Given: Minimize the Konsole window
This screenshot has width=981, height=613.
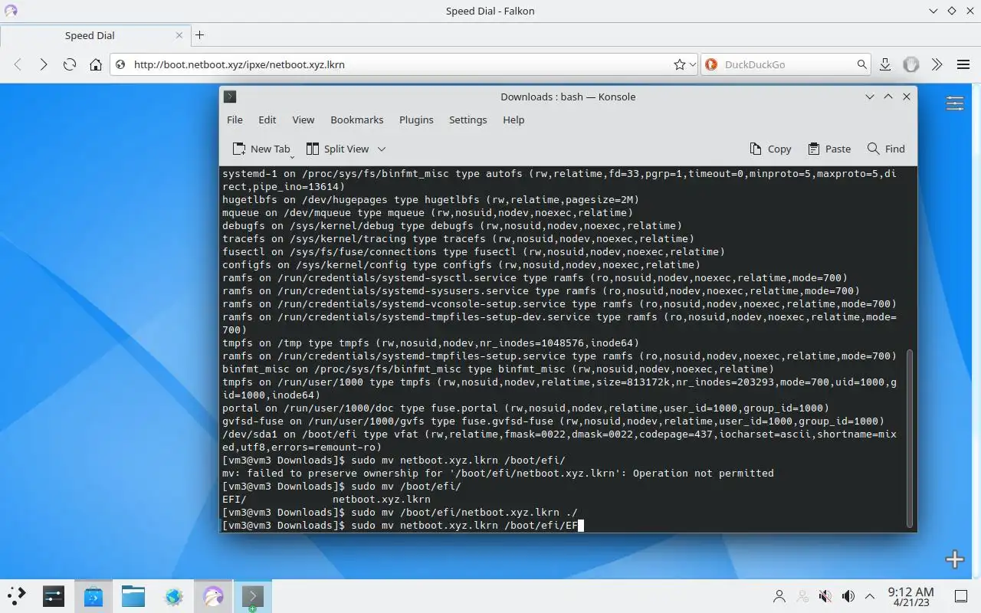Looking at the screenshot, I should 870,97.
